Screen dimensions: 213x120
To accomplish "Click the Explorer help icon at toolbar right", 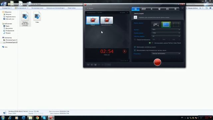I will point(210,8).
